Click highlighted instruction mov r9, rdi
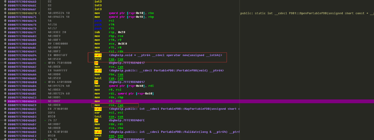374x140 pixels. (108, 101)
